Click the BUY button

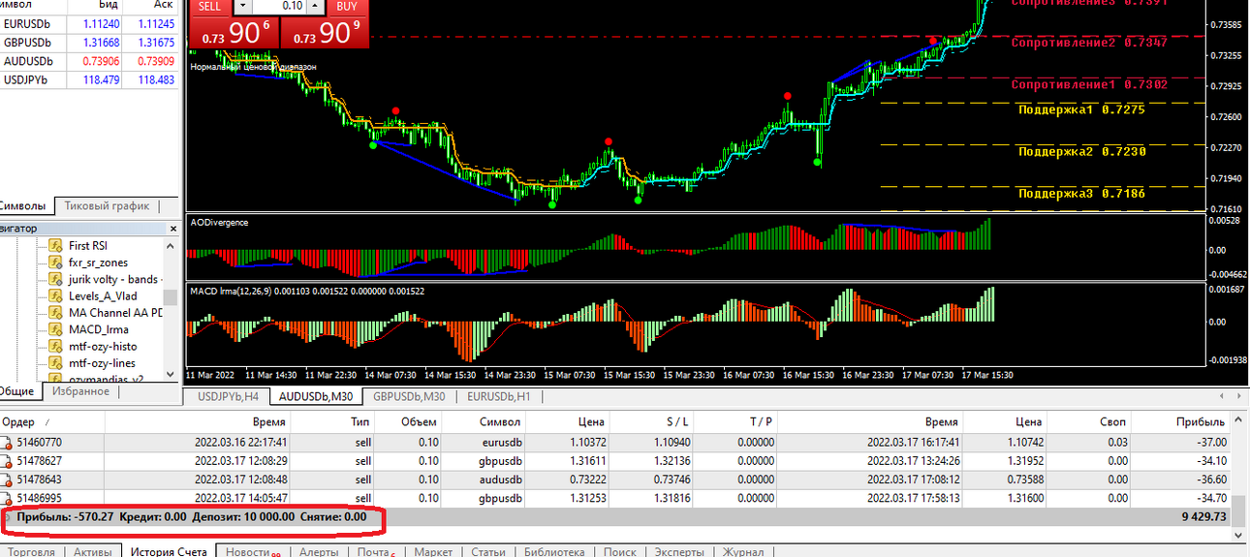[x=347, y=6]
